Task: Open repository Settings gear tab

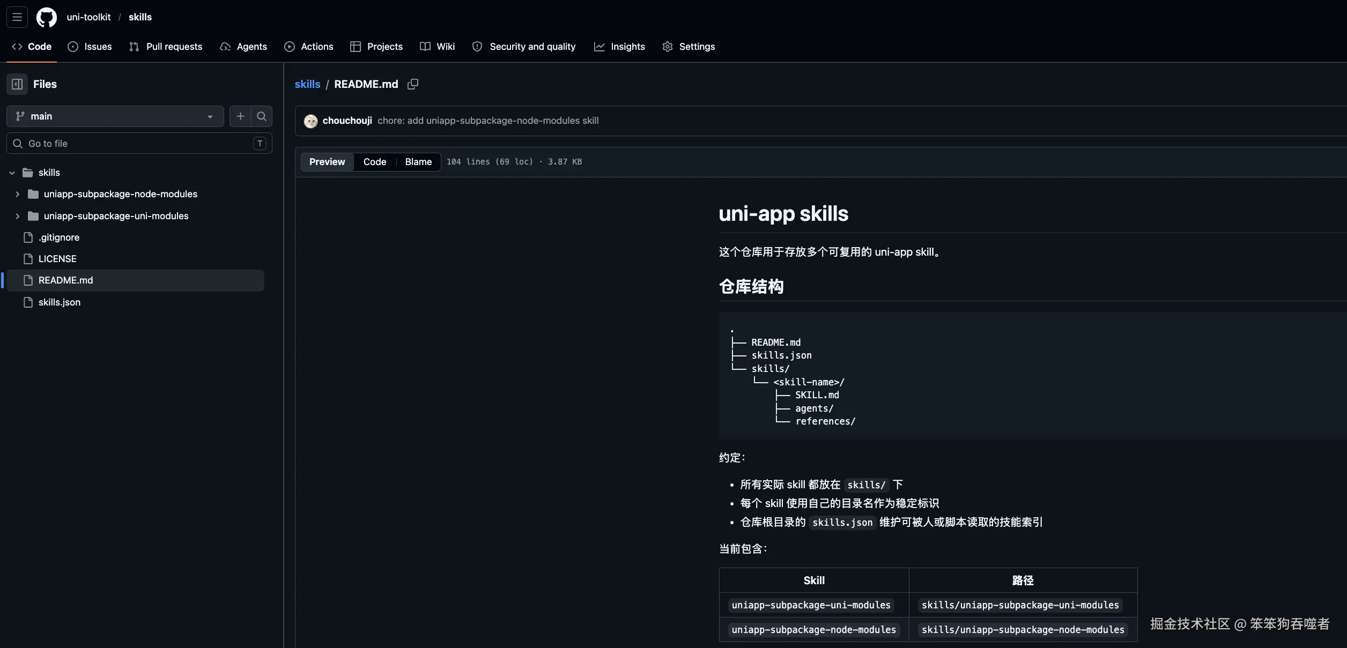Action: (689, 47)
